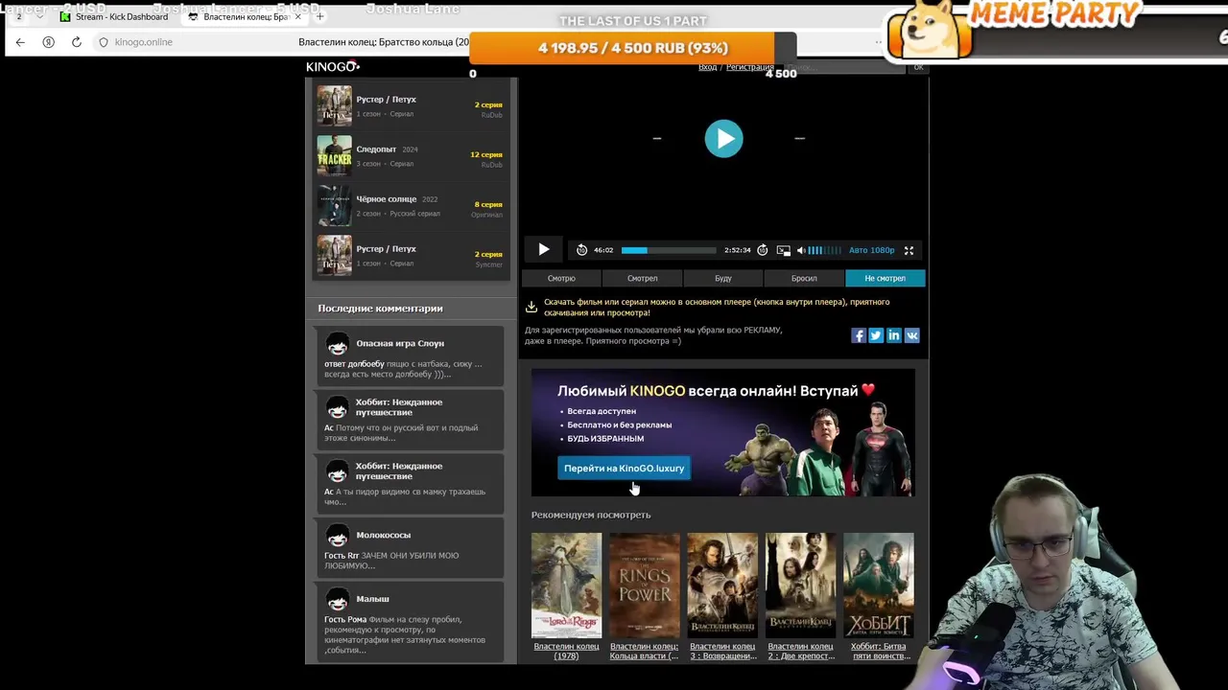Play video from the player control bar
The image size is (1228, 690).
click(543, 250)
